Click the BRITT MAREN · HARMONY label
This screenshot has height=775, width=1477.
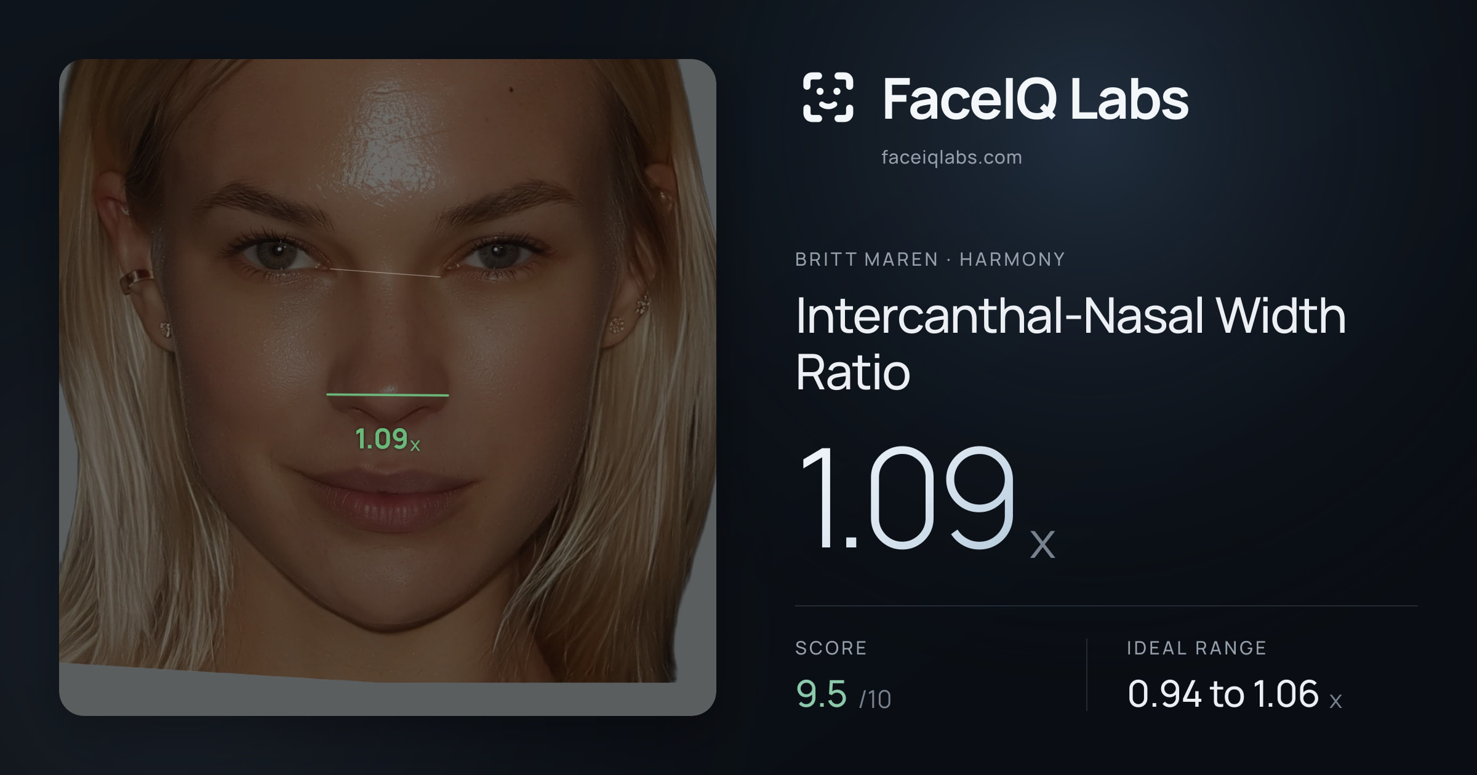coord(930,260)
